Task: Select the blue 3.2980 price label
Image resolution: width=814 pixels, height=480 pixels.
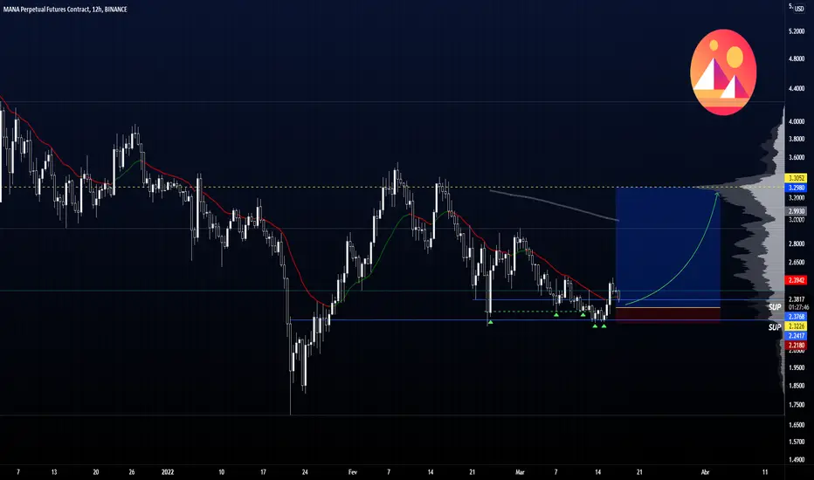Action: click(x=797, y=188)
